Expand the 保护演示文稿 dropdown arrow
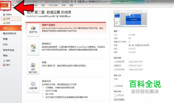The height and width of the screenshot is (103, 174). [37, 72]
